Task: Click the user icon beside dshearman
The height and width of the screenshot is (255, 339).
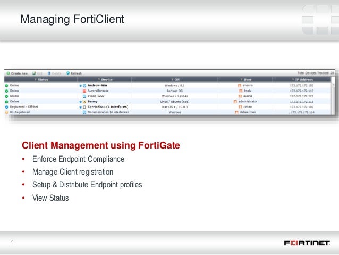Action: click(x=236, y=112)
